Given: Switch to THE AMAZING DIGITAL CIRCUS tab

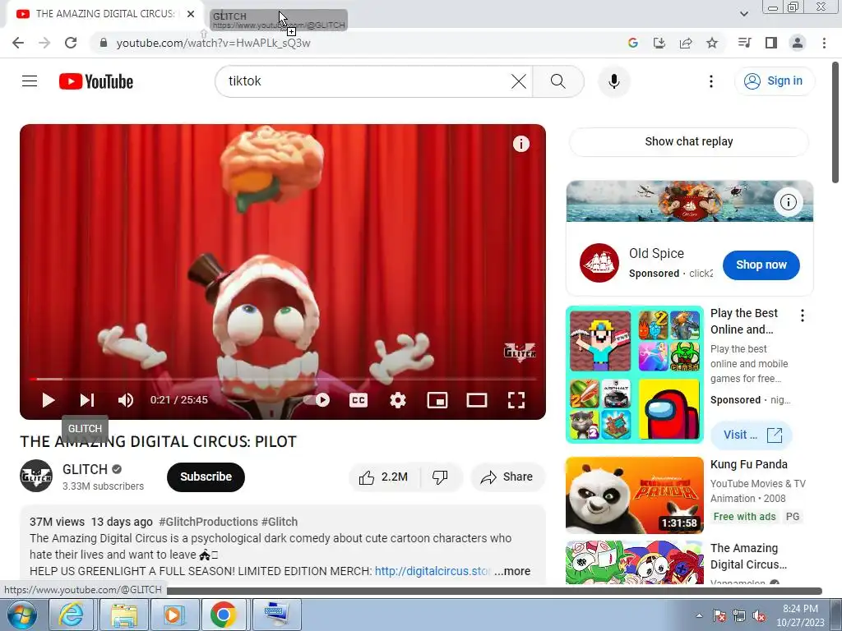Looking at the screenshot, I should click(104, 14).
